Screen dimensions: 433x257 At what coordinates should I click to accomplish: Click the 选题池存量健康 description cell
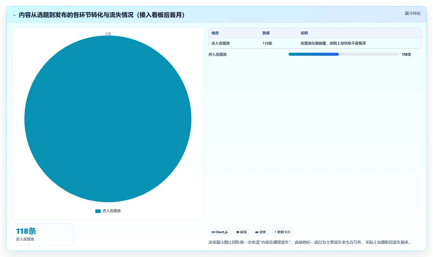[x=333, y=43]
